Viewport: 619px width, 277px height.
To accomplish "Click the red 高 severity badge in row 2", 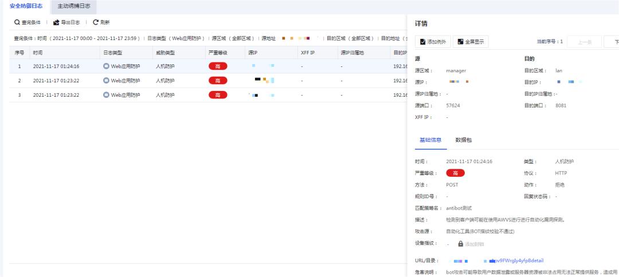I will coord(217,81).
